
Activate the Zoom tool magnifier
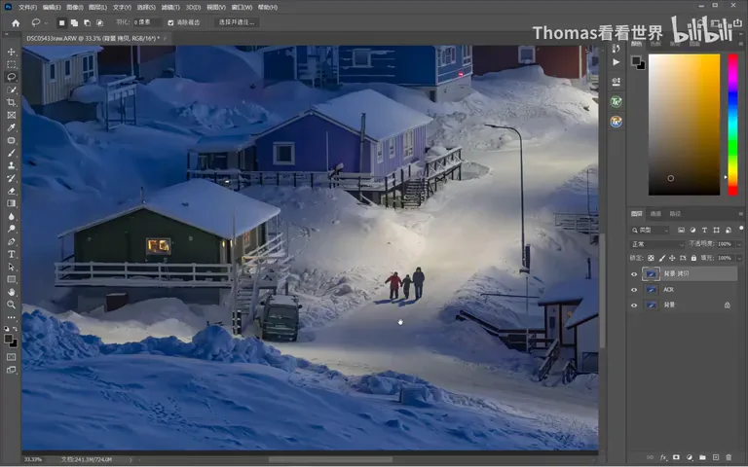point(12,305)
